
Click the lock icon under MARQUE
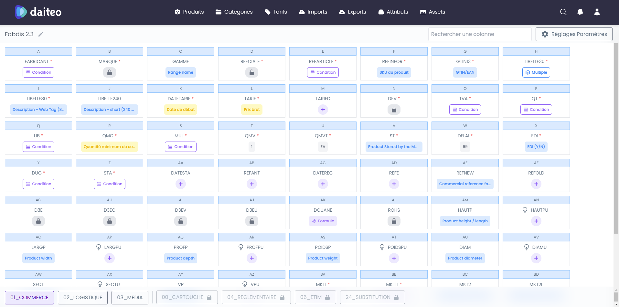tap(110, 72)
